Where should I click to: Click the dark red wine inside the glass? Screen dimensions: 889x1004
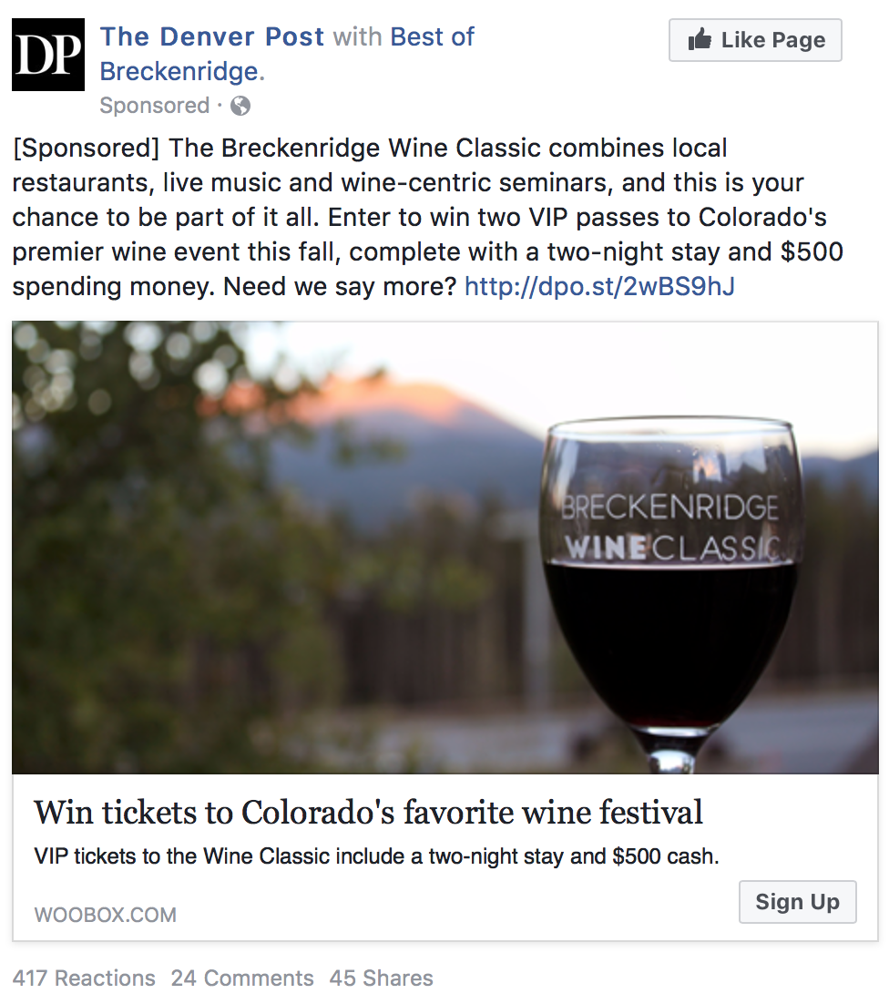click(x=669, y=638)
